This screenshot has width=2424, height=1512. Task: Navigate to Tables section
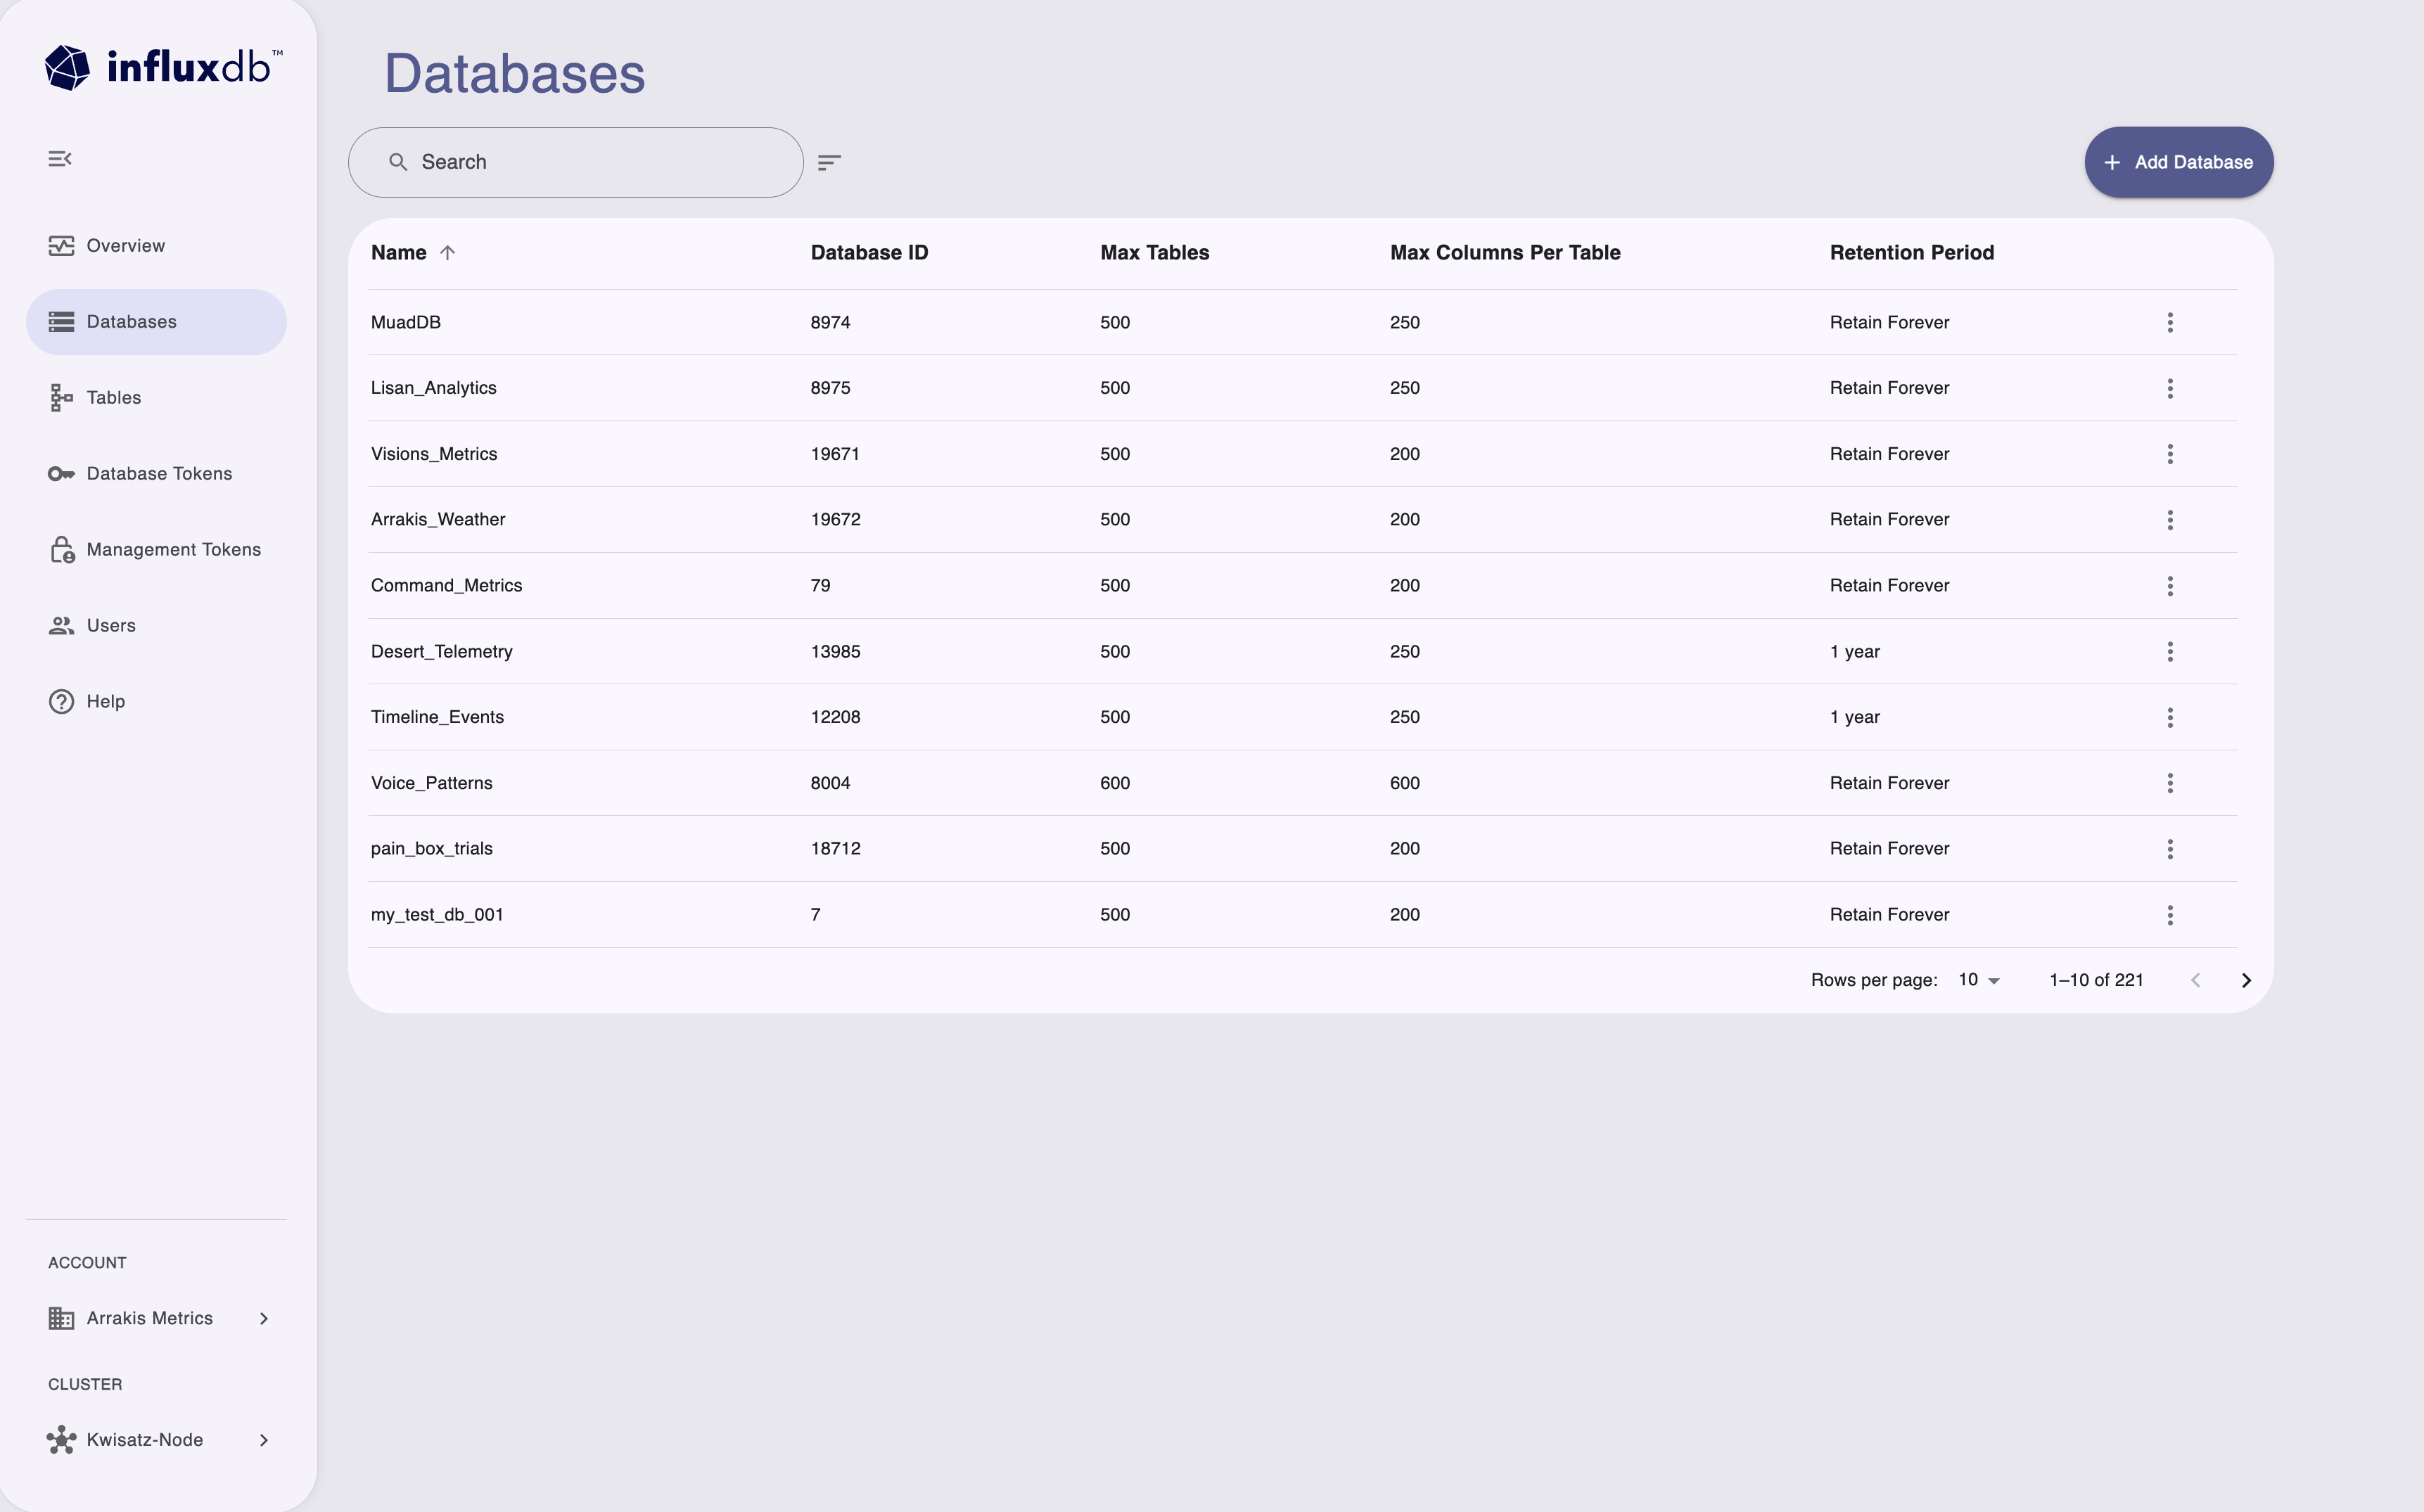(156, 398)
